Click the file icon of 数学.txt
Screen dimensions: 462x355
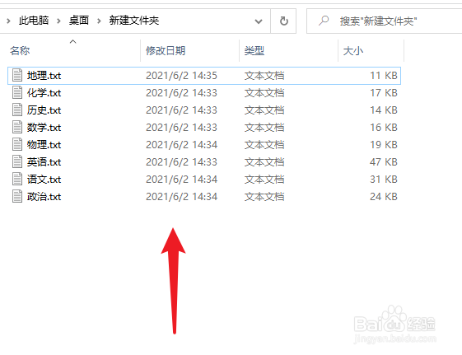[x=17, y=128]
